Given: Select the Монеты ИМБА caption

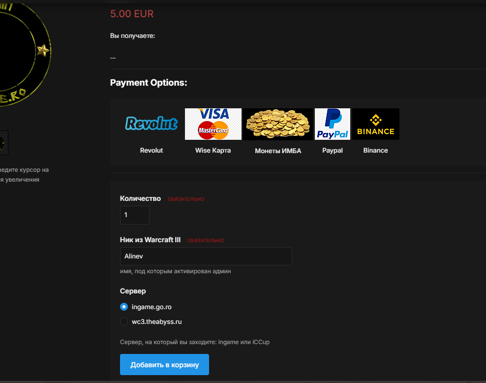Looking at the screenshot, I should point(278,151).
